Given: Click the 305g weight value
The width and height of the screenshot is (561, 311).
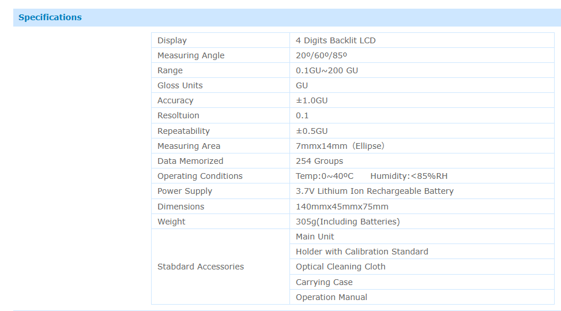Looking at the screenshot, I should click(x=348, y=222).
